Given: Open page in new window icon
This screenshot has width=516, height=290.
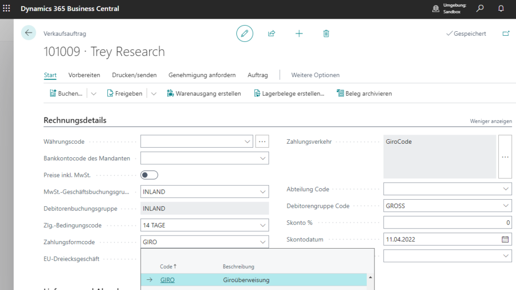Looking at the screenshot, I should pos(506,34).
